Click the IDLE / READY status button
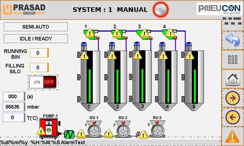The image size is (244, 146). pos(36,39)
